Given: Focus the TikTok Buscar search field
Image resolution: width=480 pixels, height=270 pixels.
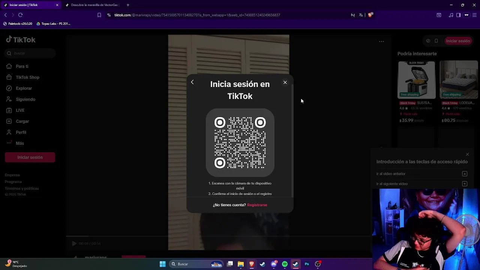Looking at the screenshot, I should pyautogui.click(x=30, y=53).
